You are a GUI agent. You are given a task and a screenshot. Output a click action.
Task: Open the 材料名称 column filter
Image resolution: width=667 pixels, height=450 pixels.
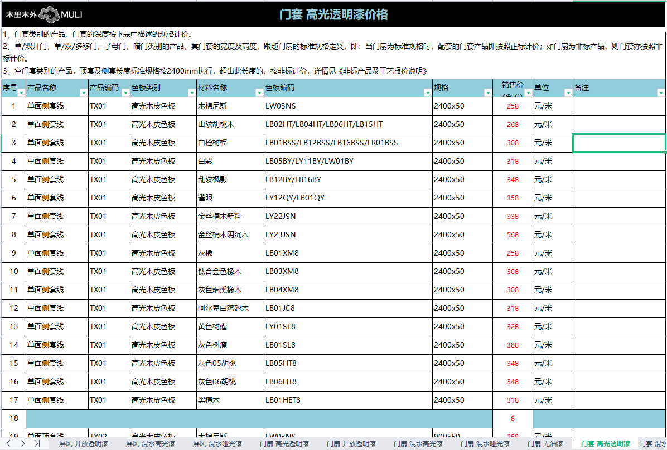pos(259,93)
